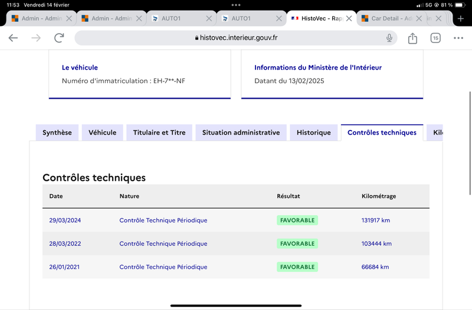Viewport: 472px width, 310px height.
Task: Click the 66684 km value
Action: click(x=375, y=267)
